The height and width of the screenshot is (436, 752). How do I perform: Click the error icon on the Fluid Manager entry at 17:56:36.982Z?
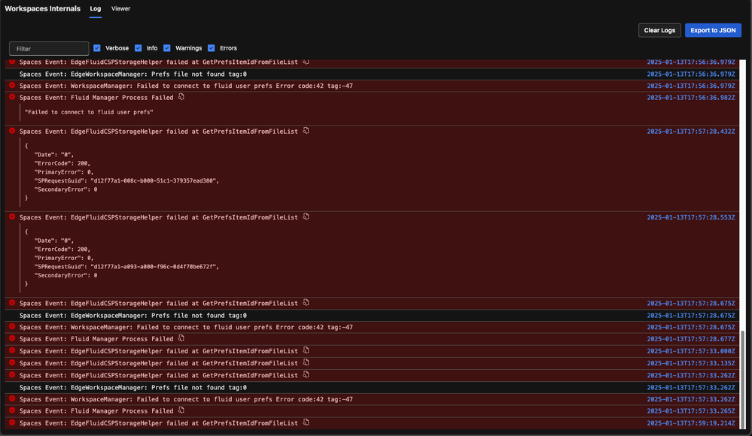tap(12, 97)
